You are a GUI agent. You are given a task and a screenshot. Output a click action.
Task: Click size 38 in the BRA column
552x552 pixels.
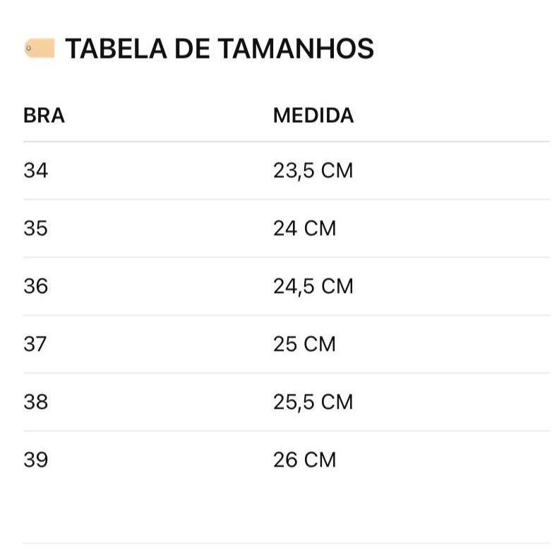(x=35, y=402)
